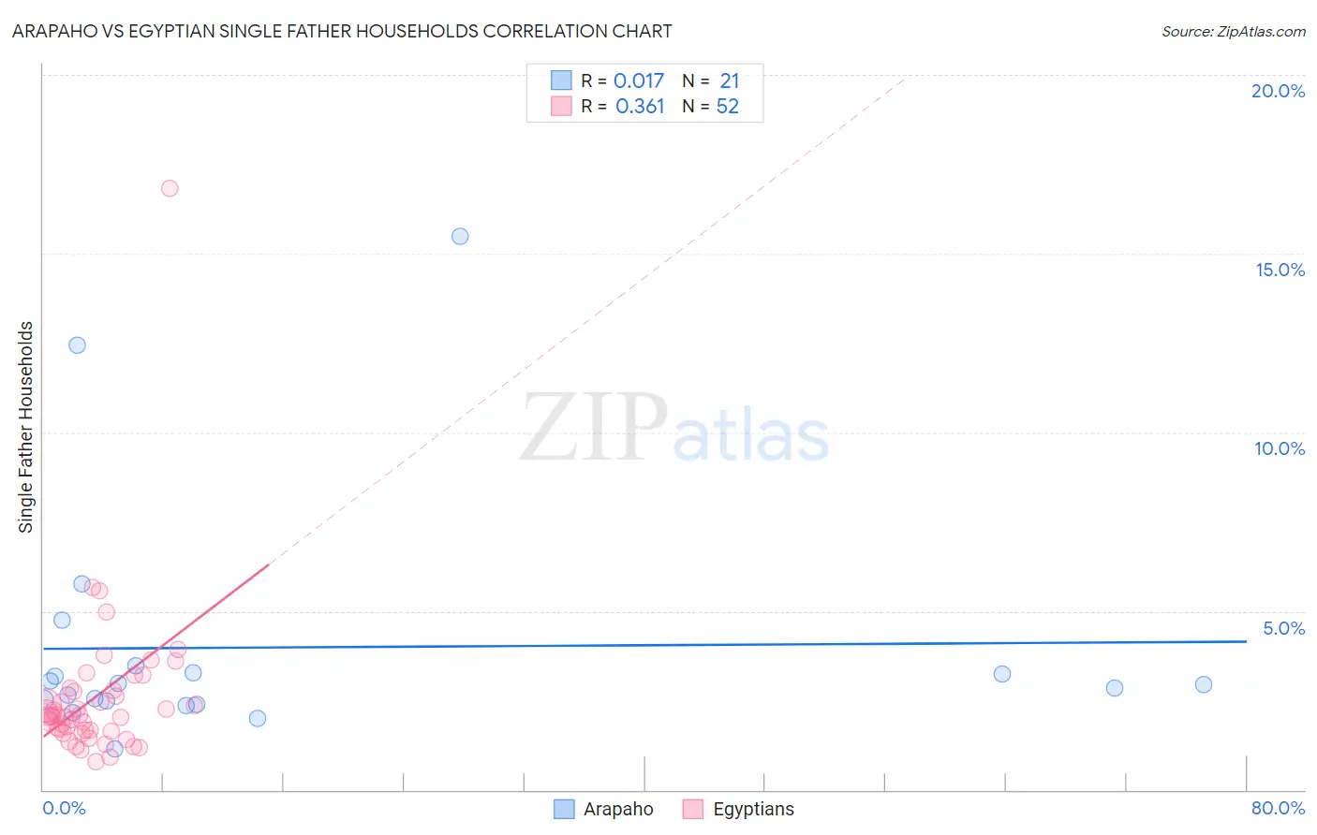1317x835 pixels.
Task: Click the 20.0% y-axis label
Action: point(1278,91)
